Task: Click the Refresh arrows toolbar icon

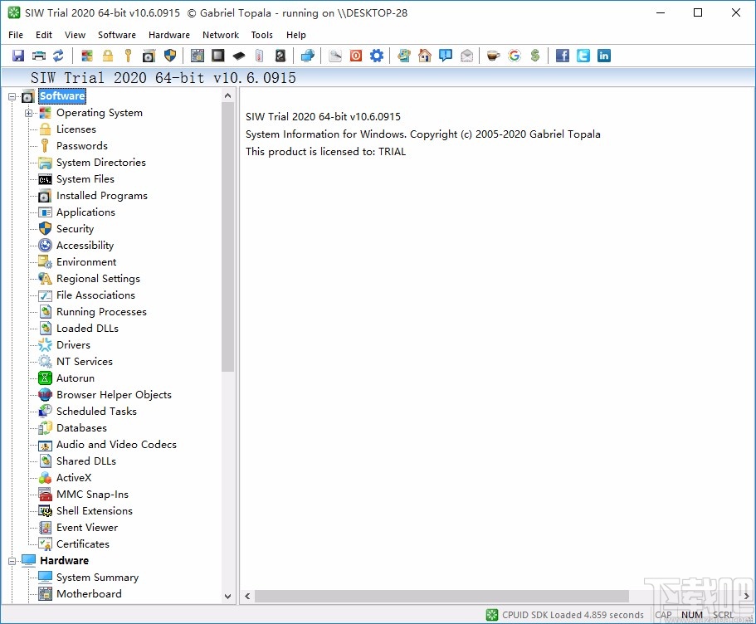Action: click(58, 56)
